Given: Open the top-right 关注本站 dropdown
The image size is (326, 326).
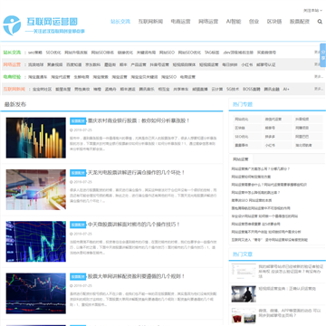Looking at the screenshot, I should click(312, 11).
